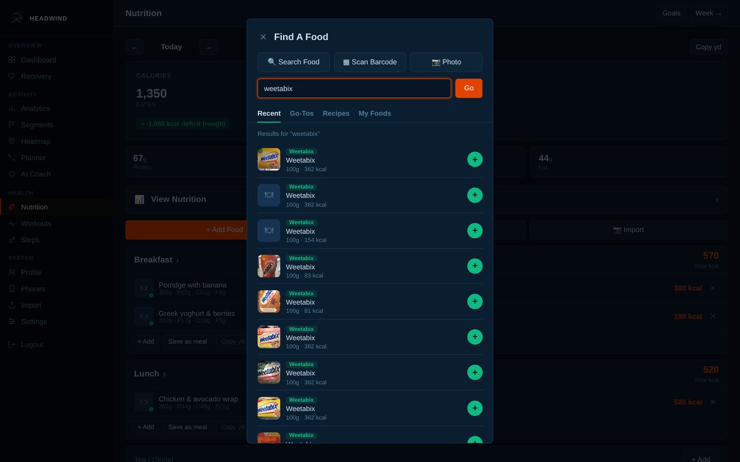740x462 pixels.
Task: Open the Recipes tab
Action: click(x=336, y=113)
